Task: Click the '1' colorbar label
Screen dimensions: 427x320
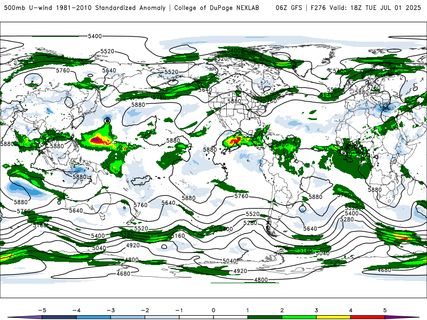Action: pos(248,310)
